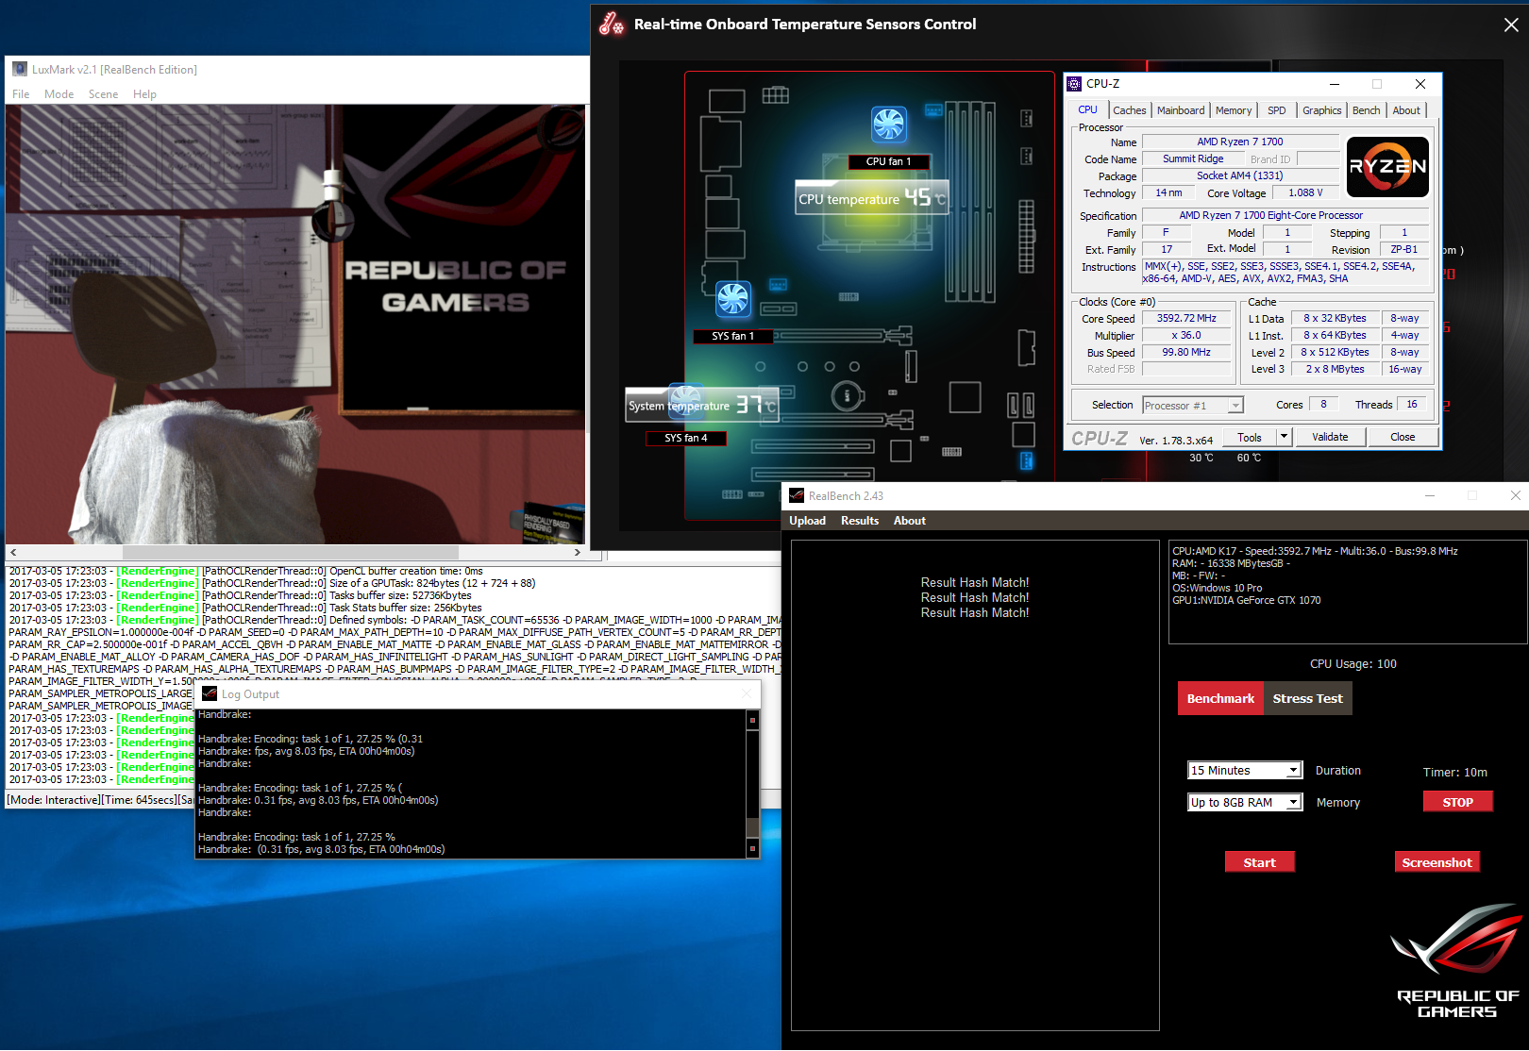Open the Mainboard tab in CPU-Z
The width and height of the screenshot is (1529, 1051).
click(1181, 110)
